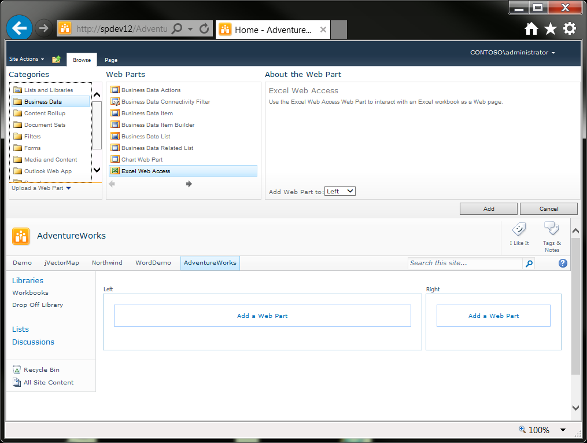The image size is (587, 443).
Task: Click the site search magnifier icon
Action: tap(529, 263)
